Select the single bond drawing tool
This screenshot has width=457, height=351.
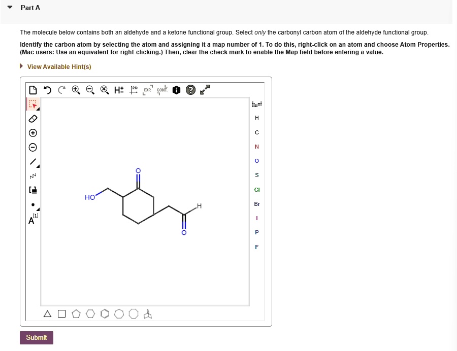coord(32,161)
